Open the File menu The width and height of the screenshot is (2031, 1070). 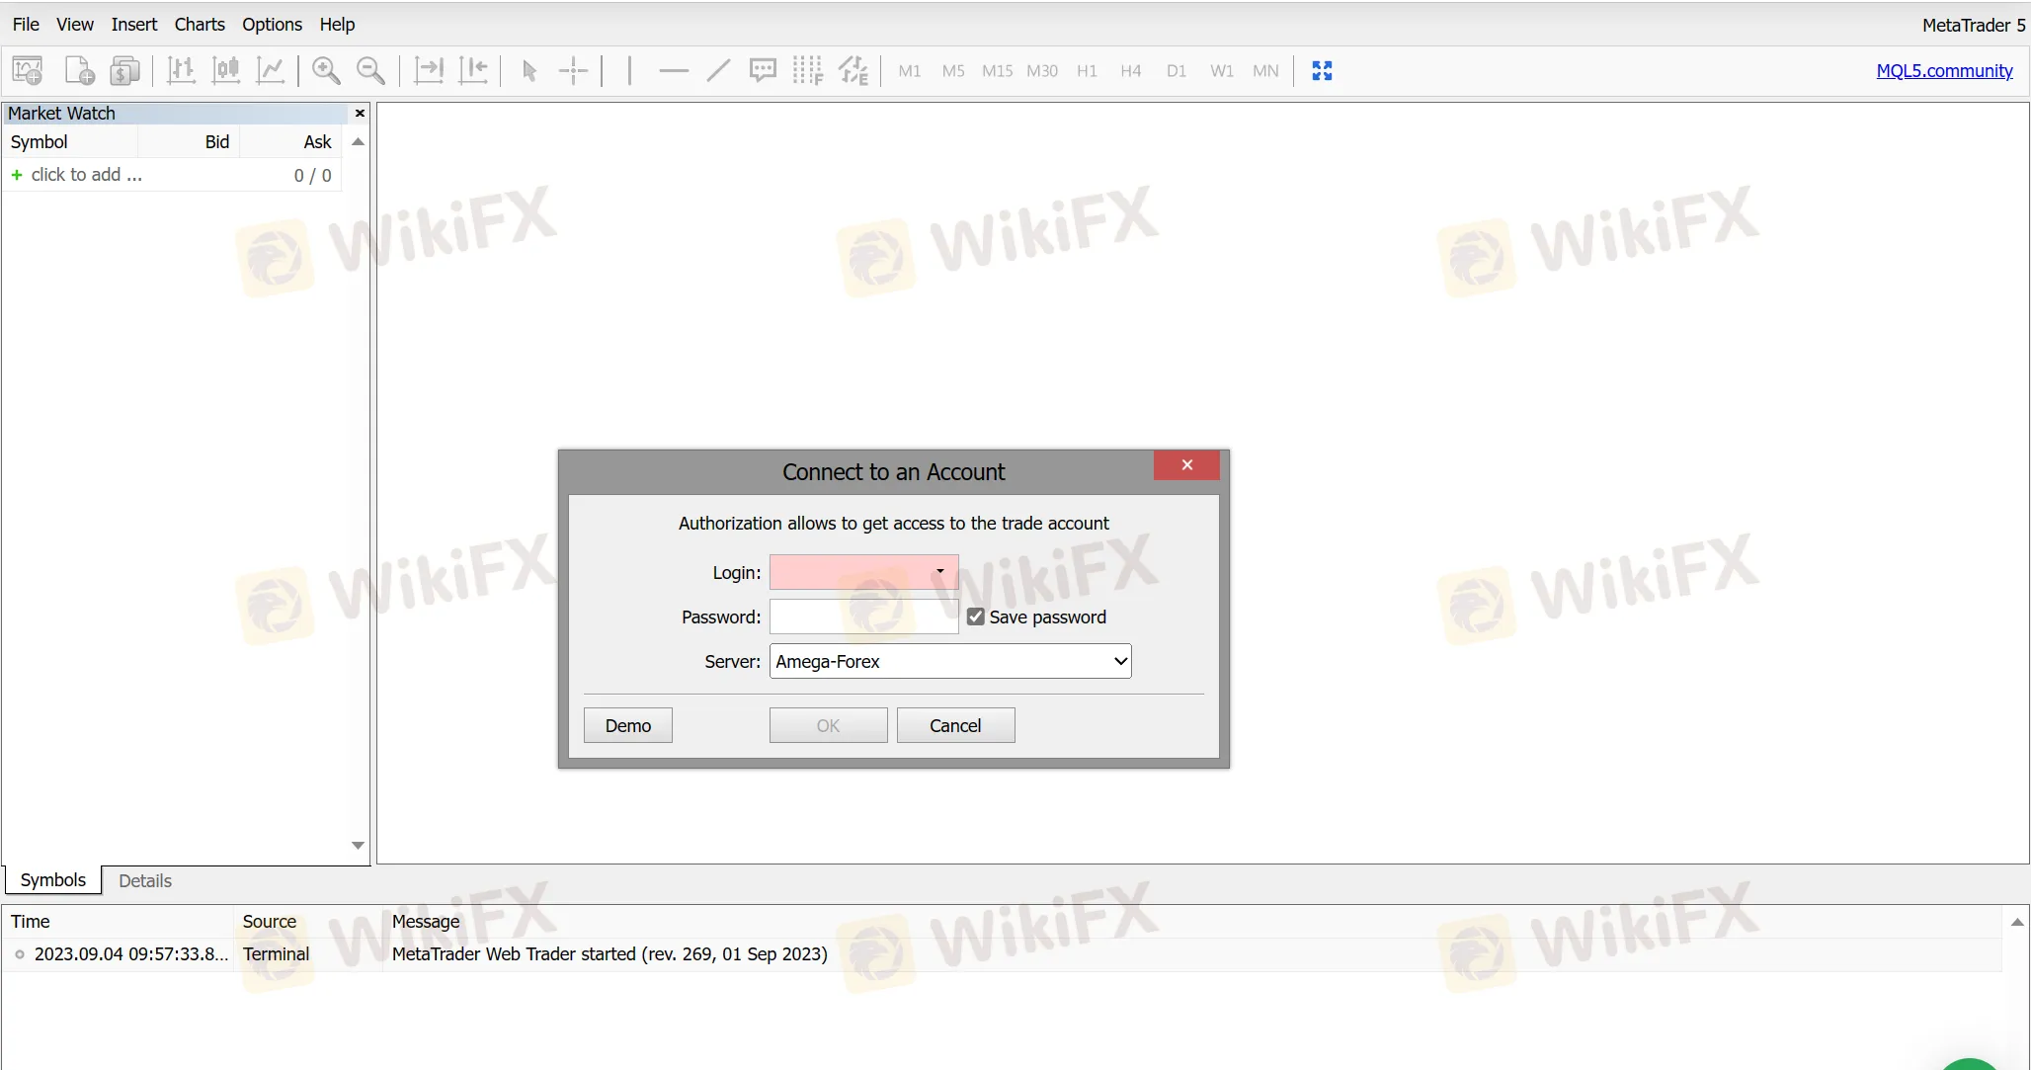pos(26,25)
